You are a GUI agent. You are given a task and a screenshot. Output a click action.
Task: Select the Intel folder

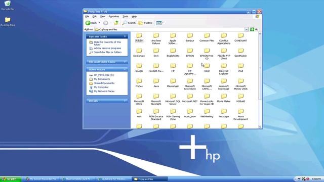(x=207, y=68)
